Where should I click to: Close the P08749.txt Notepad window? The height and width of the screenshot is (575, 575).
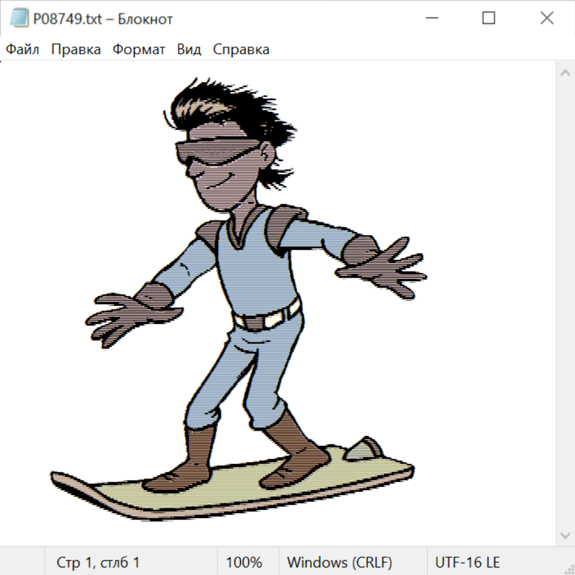pyautogui.click(x=547, y=19)
